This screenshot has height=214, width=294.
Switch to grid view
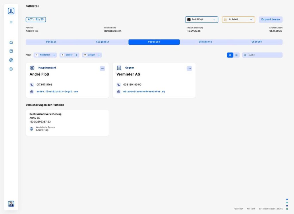230,55
